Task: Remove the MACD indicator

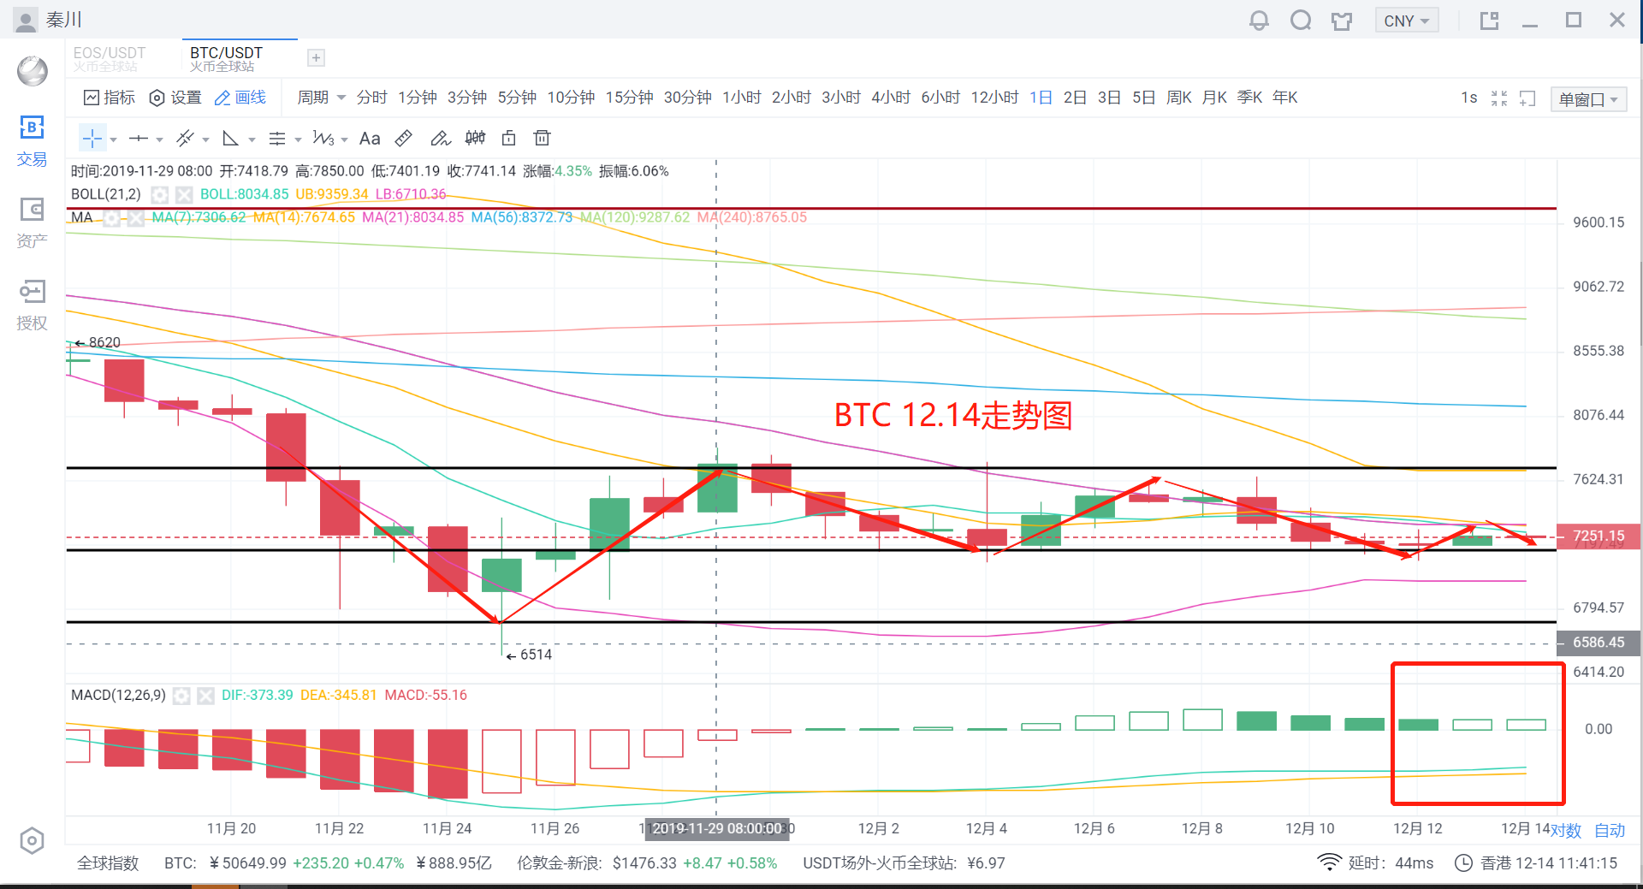Action: 205,696
